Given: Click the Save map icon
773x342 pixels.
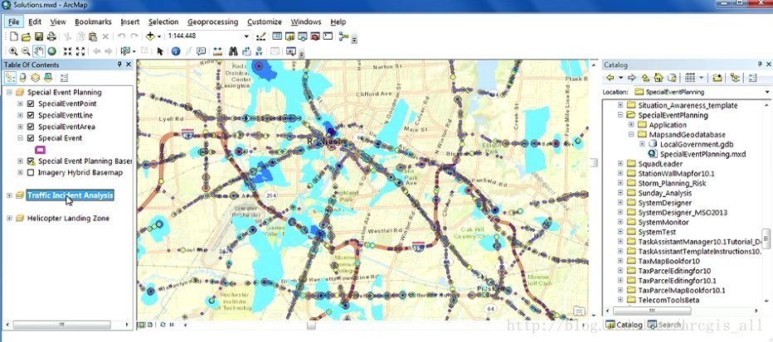Looking at the screenshot, I should tap(38, 36).
